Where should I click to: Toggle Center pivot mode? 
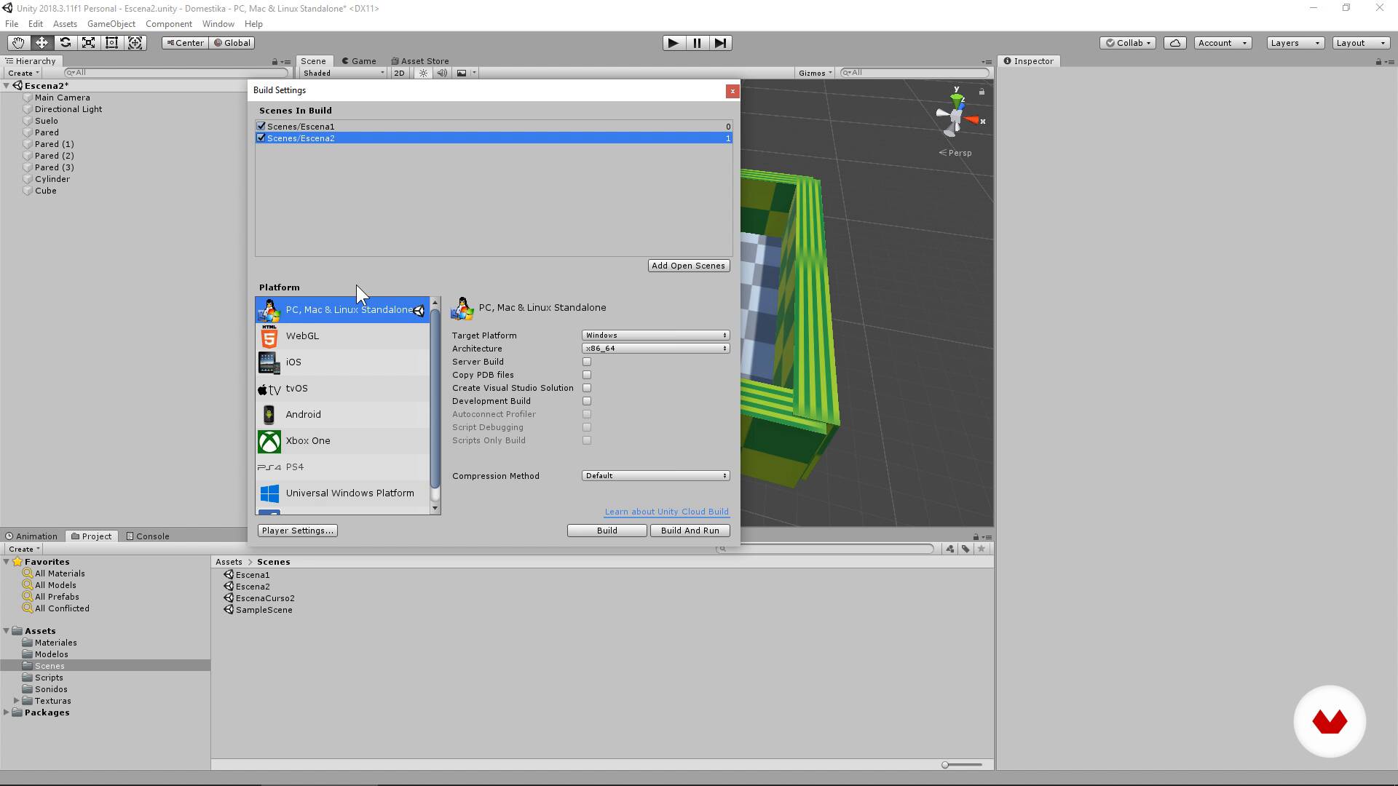tap(186, 43)
